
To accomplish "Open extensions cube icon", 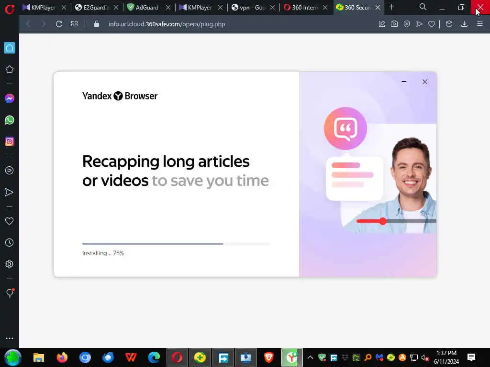I will pyautogui.click(x=449, y=24).
